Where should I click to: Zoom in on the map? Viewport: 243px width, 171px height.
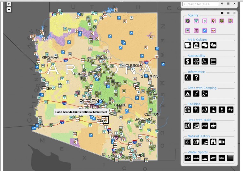pos(9,4)
